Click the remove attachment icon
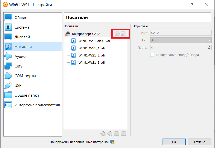 coord(124,133)
